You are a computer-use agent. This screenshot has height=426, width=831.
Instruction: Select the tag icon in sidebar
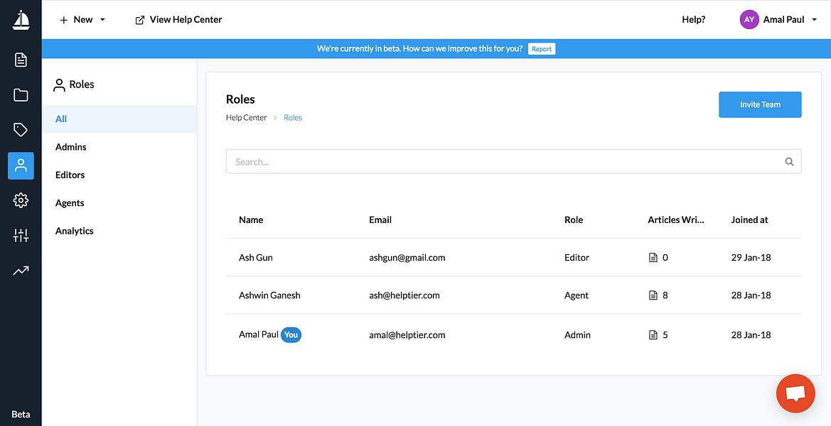(x=21, y=130)
